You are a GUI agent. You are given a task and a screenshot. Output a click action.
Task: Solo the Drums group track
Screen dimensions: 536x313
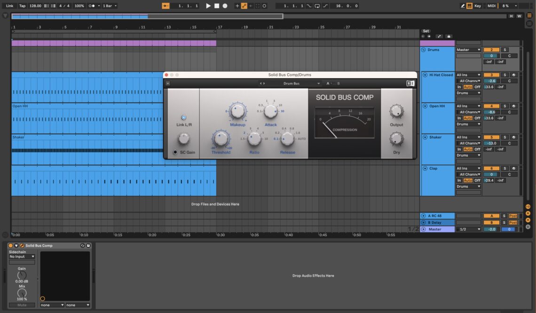(x=505, y=50)
